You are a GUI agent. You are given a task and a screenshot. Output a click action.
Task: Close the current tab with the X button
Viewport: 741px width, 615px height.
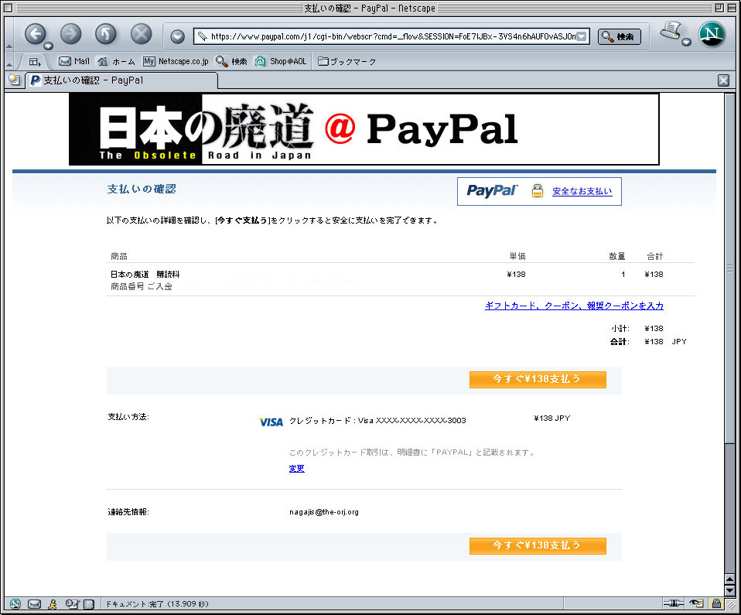pyautogui.click(x=723, y=80)
